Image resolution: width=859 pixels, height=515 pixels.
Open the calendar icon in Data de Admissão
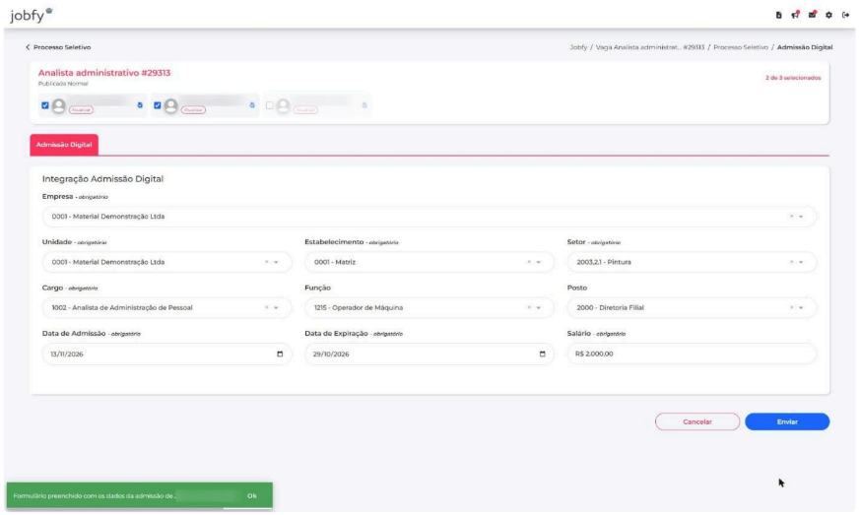(280, 354)
